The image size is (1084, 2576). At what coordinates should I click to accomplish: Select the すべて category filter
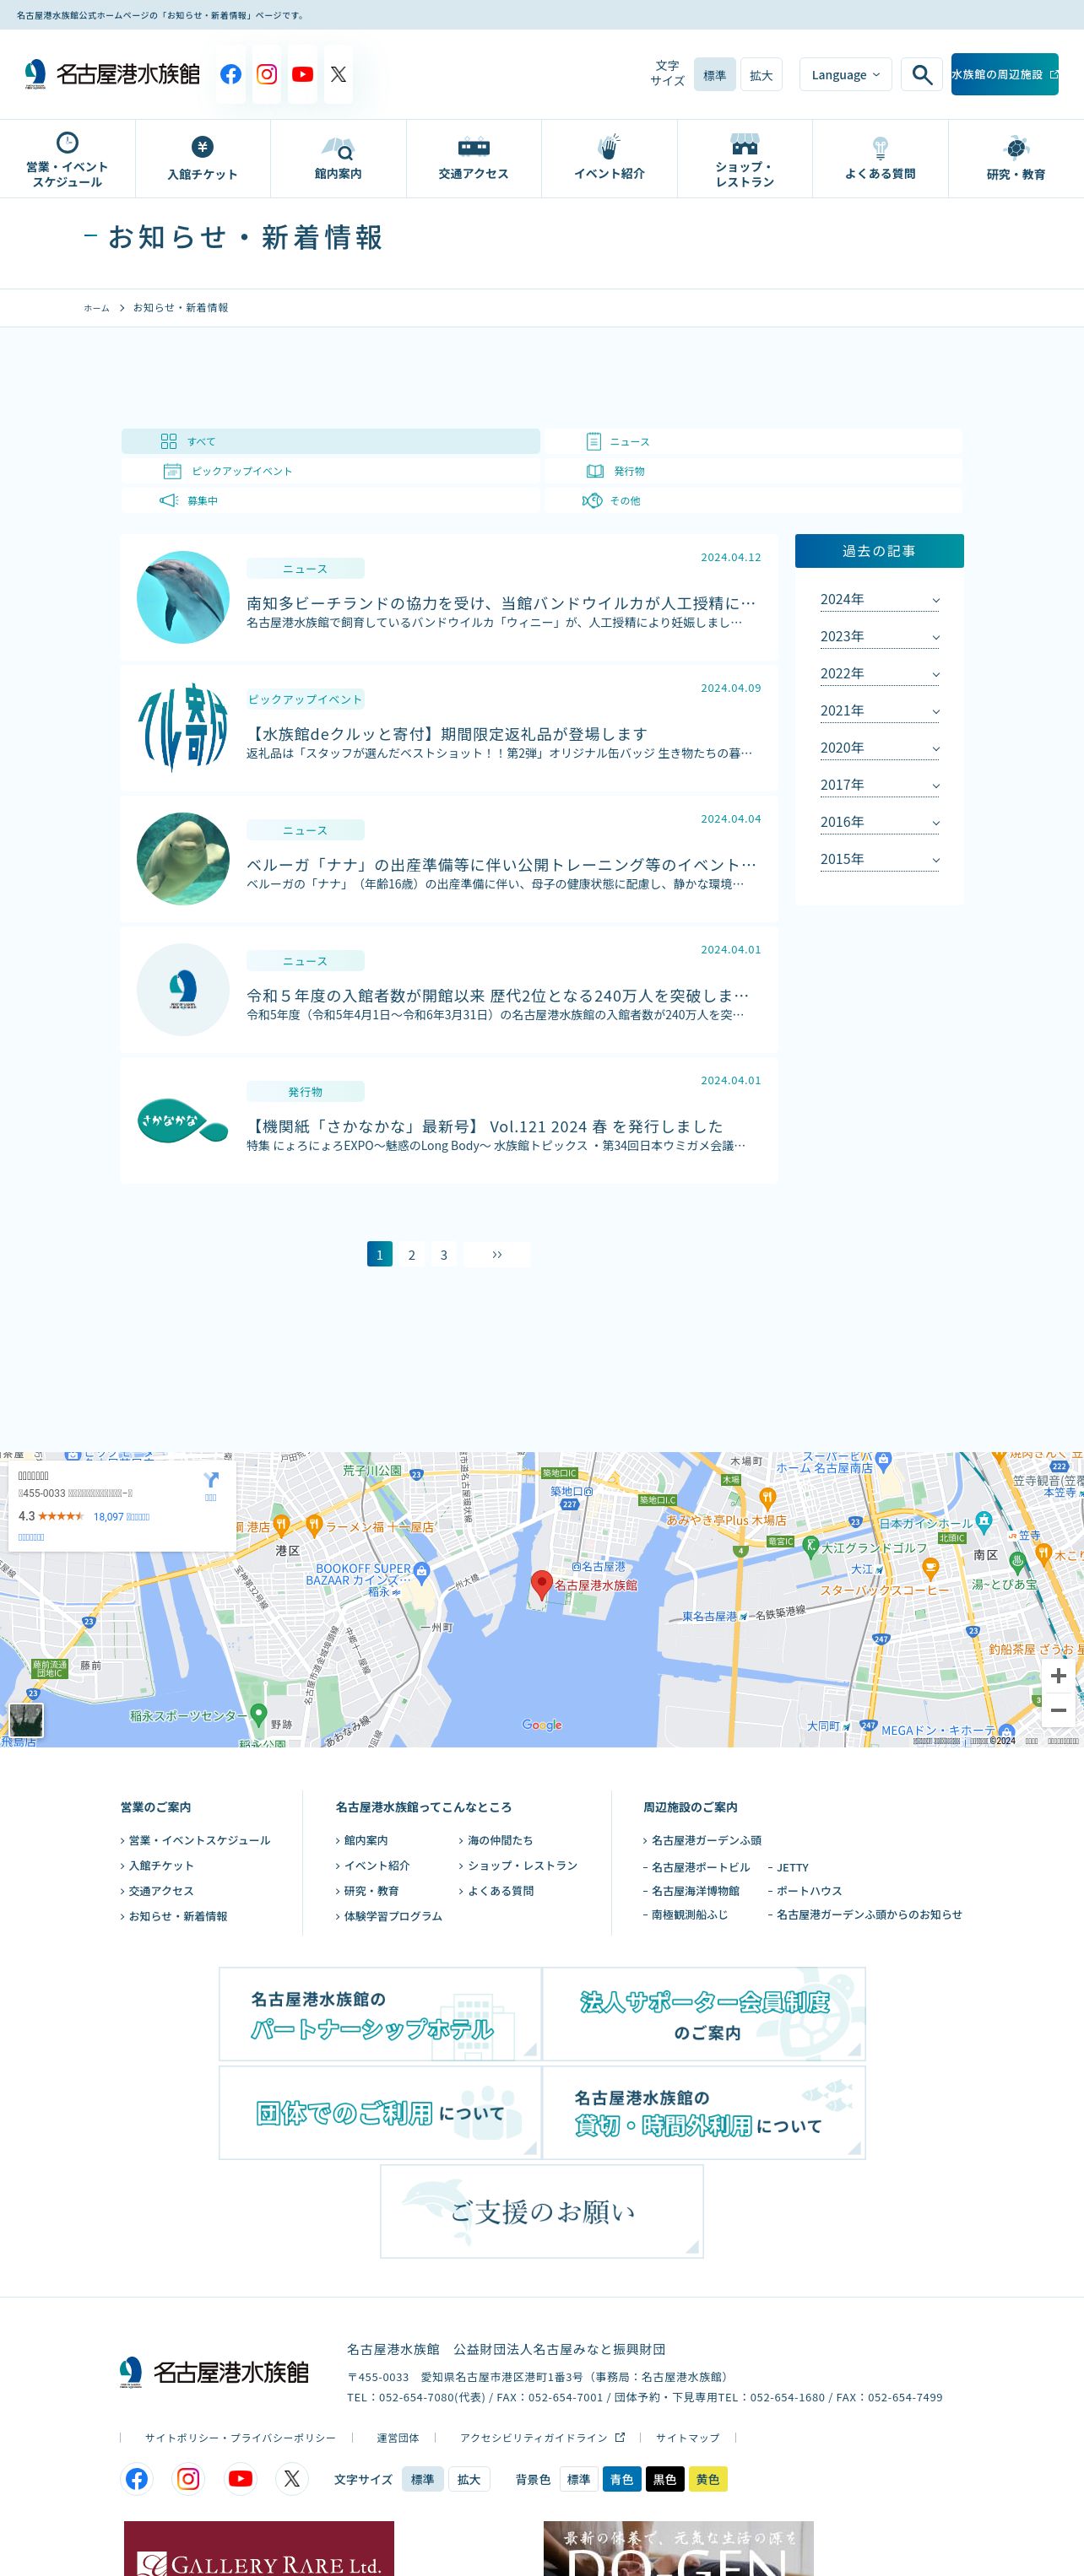coord(330,441)
